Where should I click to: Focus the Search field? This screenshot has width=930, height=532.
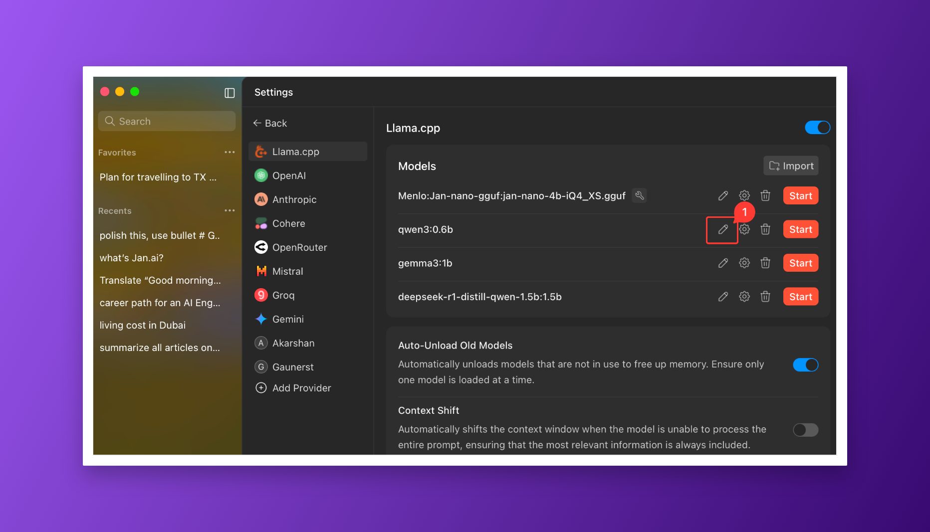(167, 121)
